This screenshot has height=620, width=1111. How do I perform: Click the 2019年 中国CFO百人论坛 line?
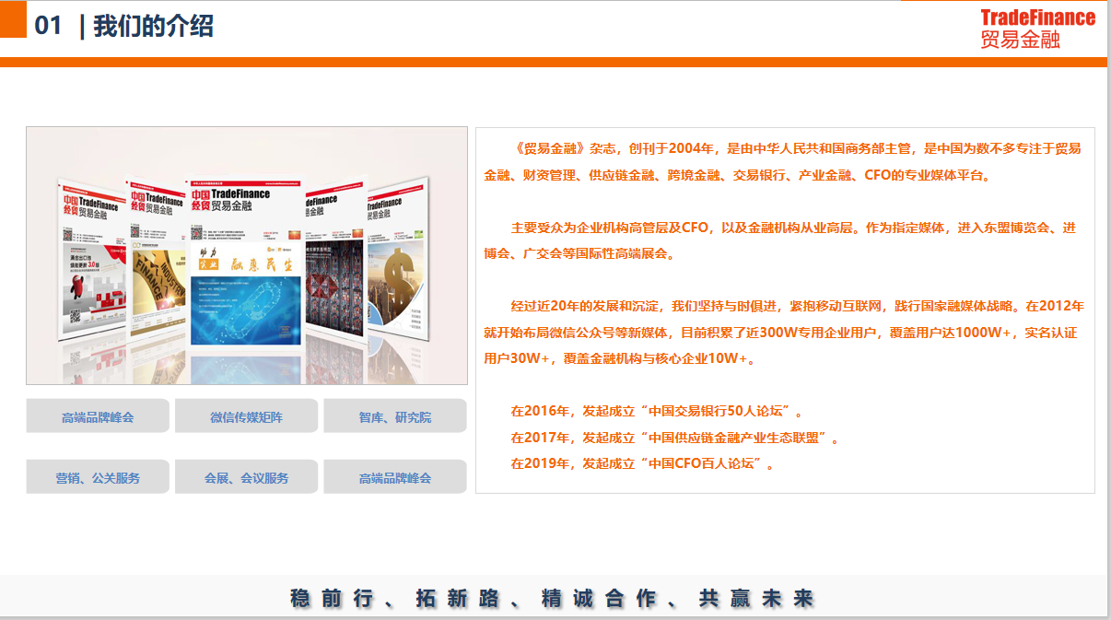tap(642, 463)
